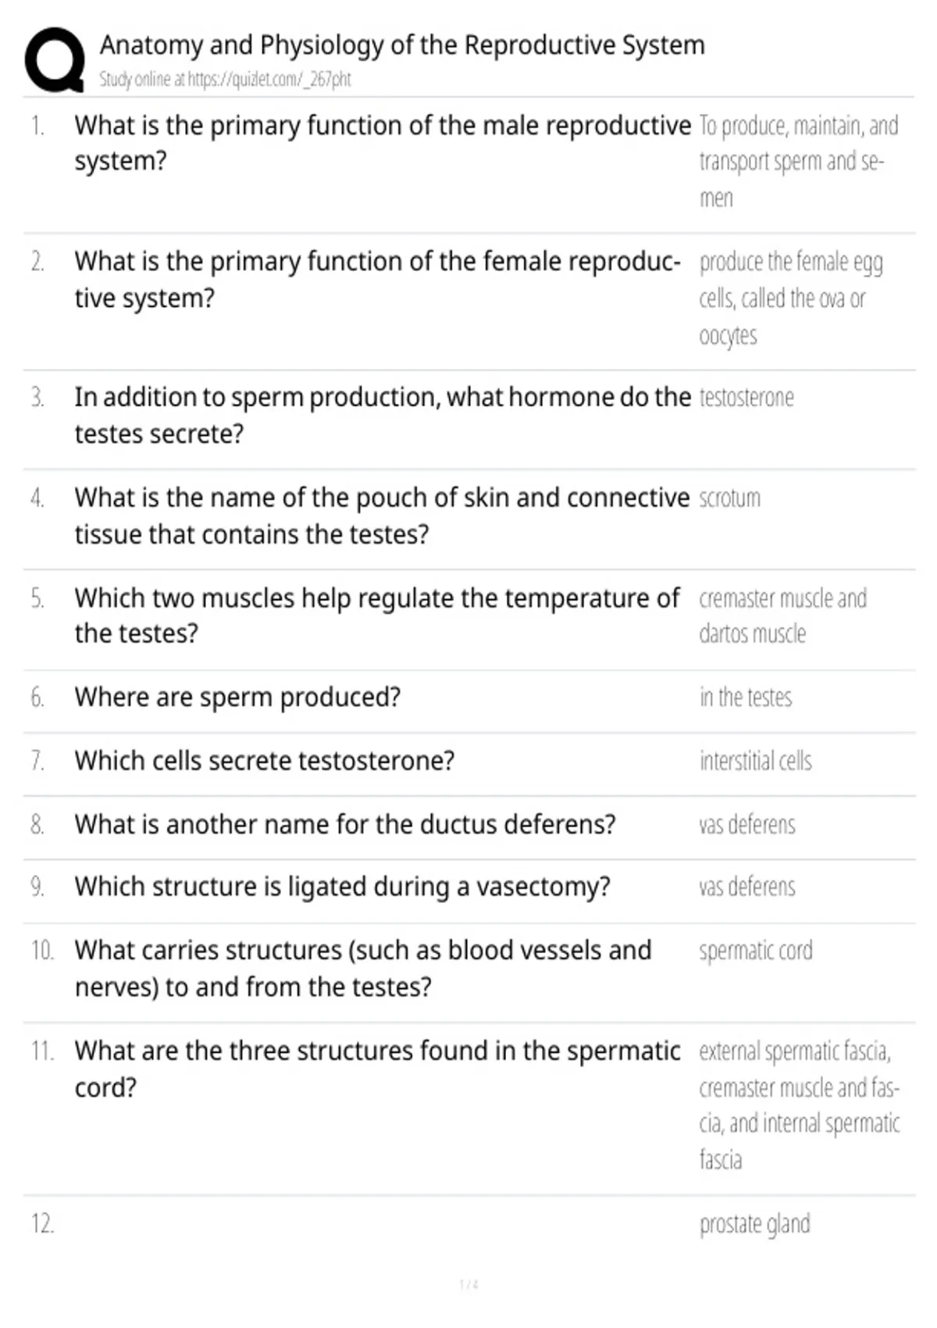Viewport: 937px width, 1328px height.
Task: Click the title Anatomy and Physiology heading
Action: 402,45
